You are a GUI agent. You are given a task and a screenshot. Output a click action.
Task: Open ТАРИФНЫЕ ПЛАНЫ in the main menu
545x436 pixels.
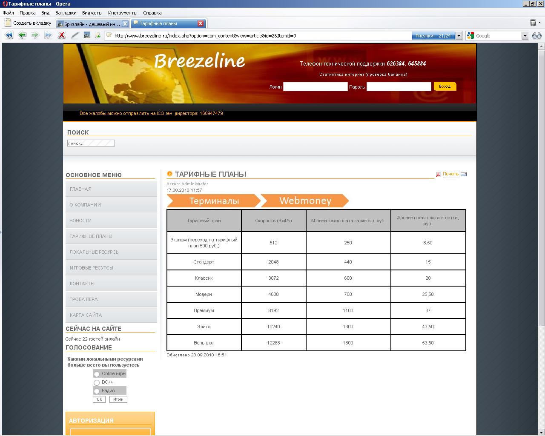(x=111, y=236)
